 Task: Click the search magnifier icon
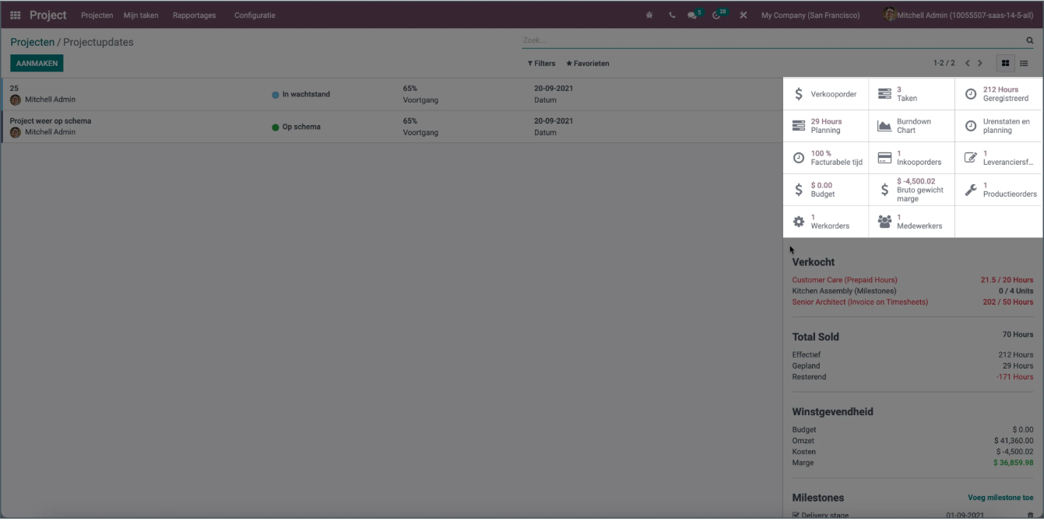[x=1030, y=40]
